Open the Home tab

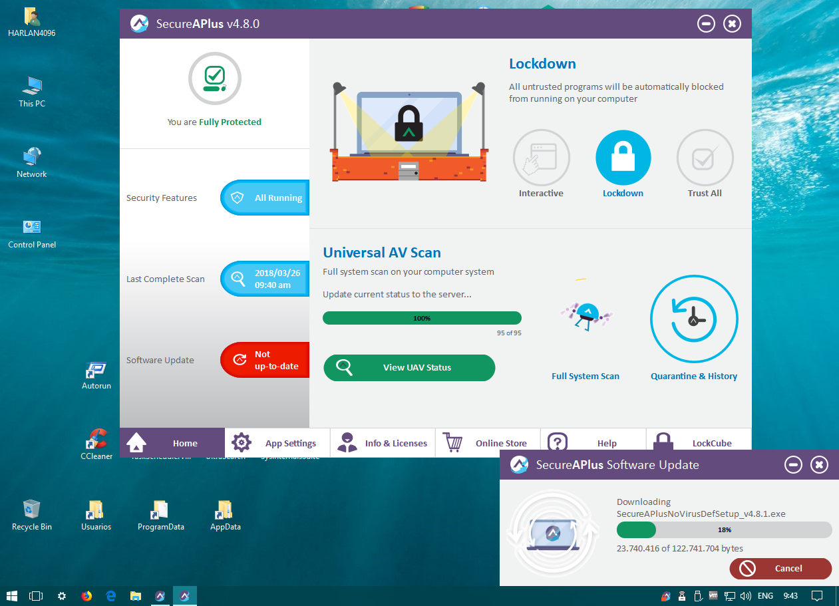(x=172, y=443)
